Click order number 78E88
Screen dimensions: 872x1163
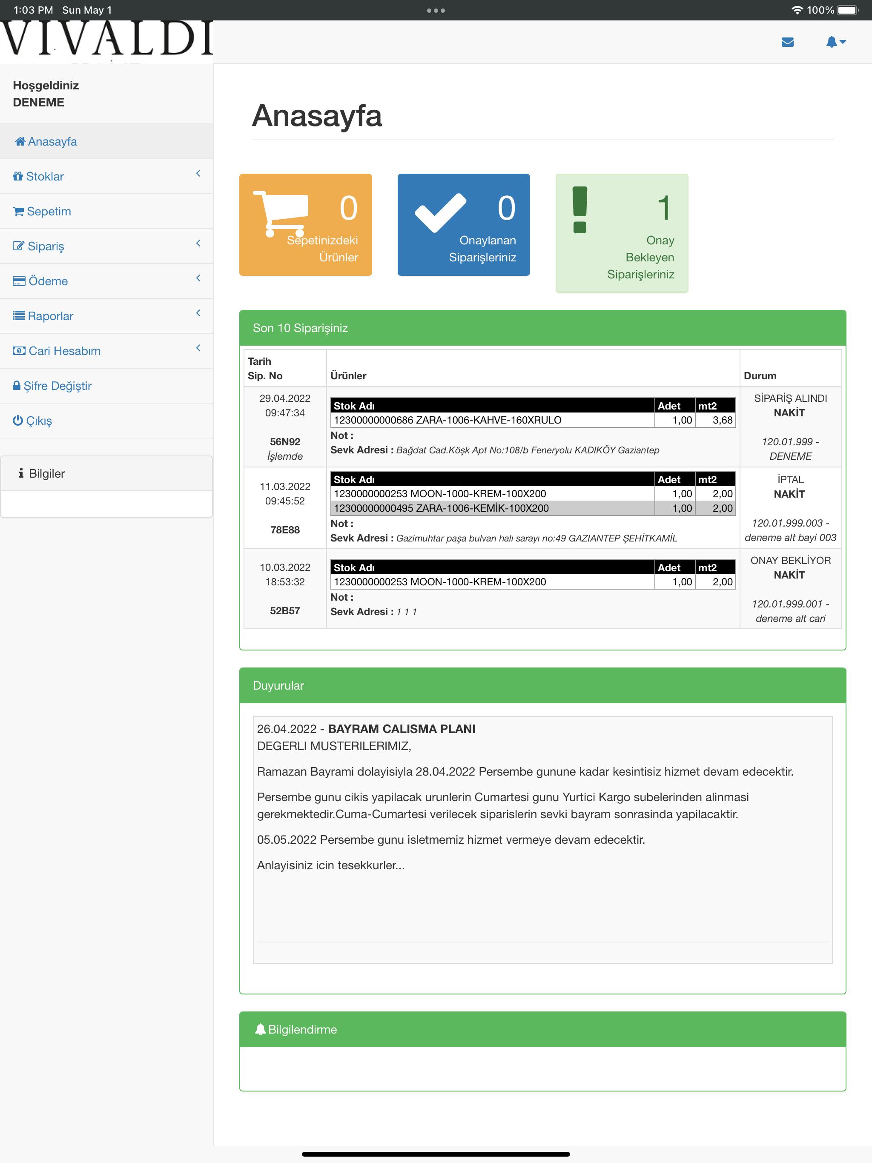click(285, 530)
